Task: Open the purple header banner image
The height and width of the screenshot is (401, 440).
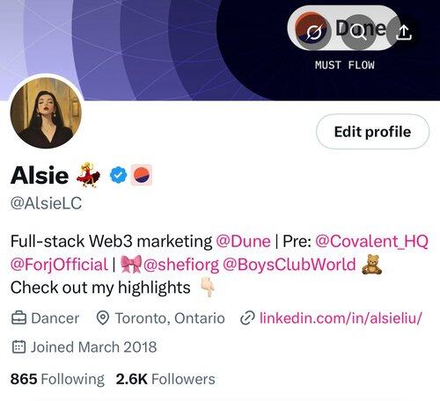Action: (x=220, y=50)
